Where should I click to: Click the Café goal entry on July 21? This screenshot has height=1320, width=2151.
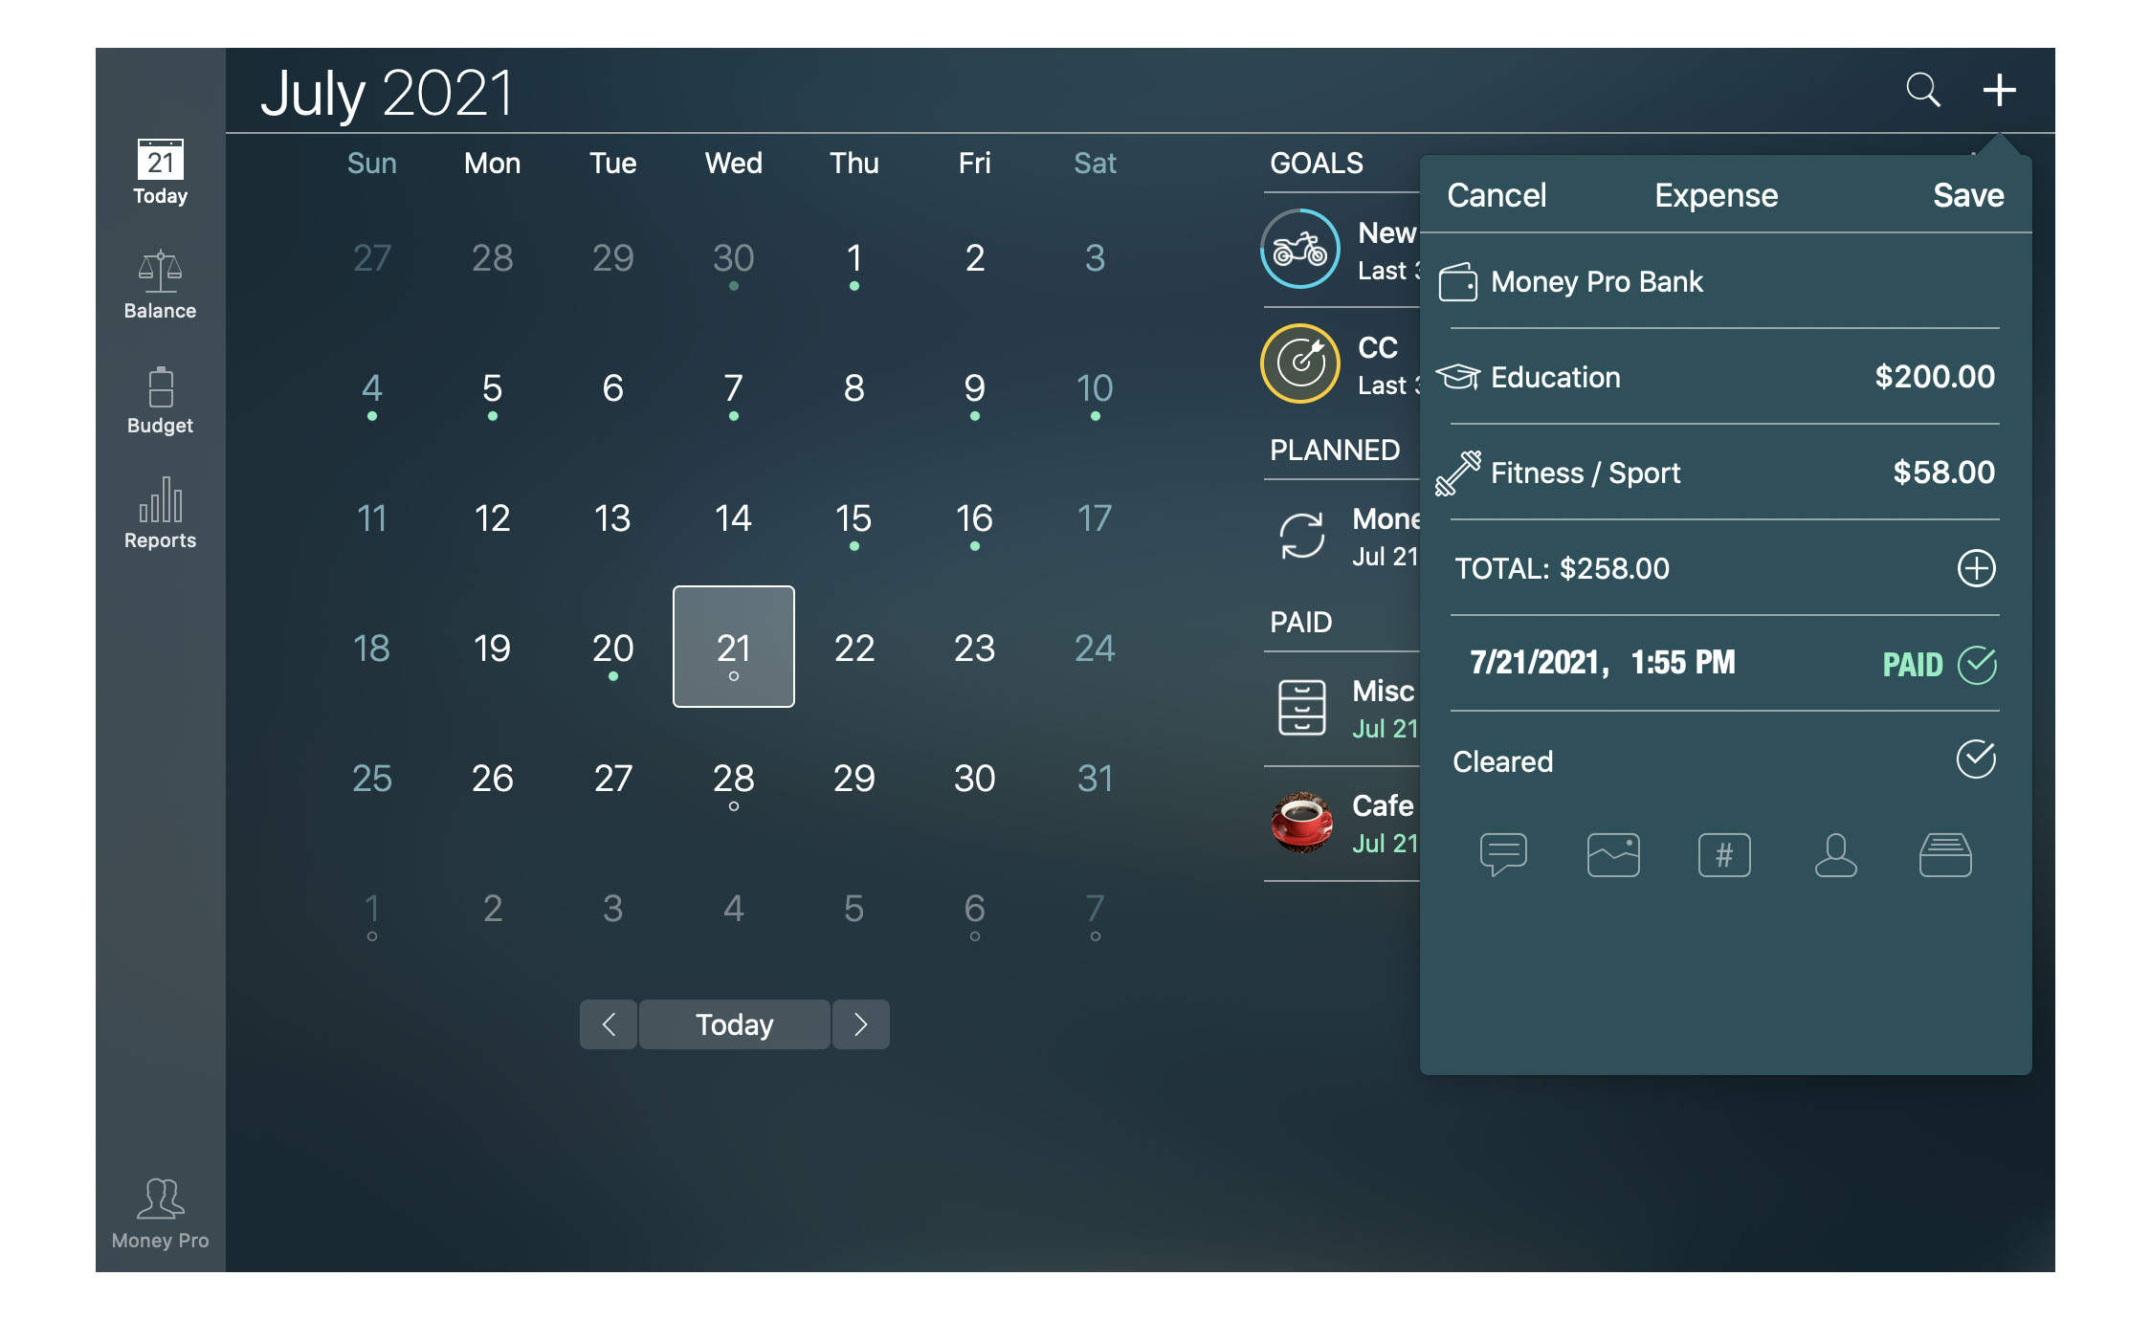click(x=1344, y=814)
